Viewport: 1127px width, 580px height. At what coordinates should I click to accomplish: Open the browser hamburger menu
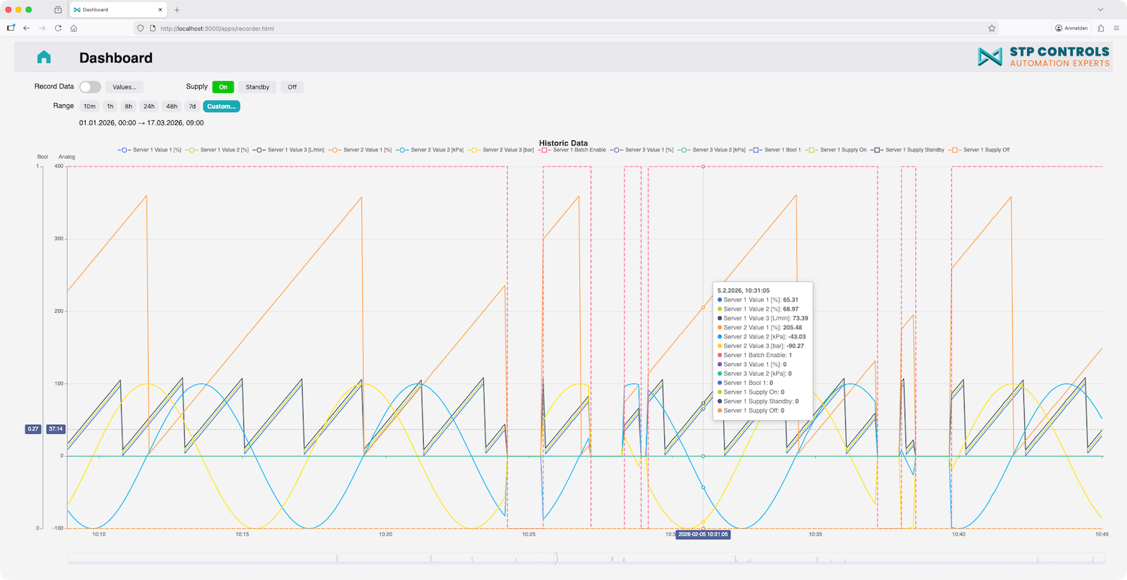(x=1117, y=28)
